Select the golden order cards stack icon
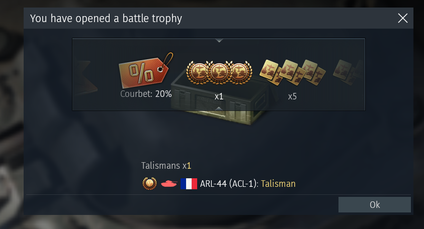 293,72
